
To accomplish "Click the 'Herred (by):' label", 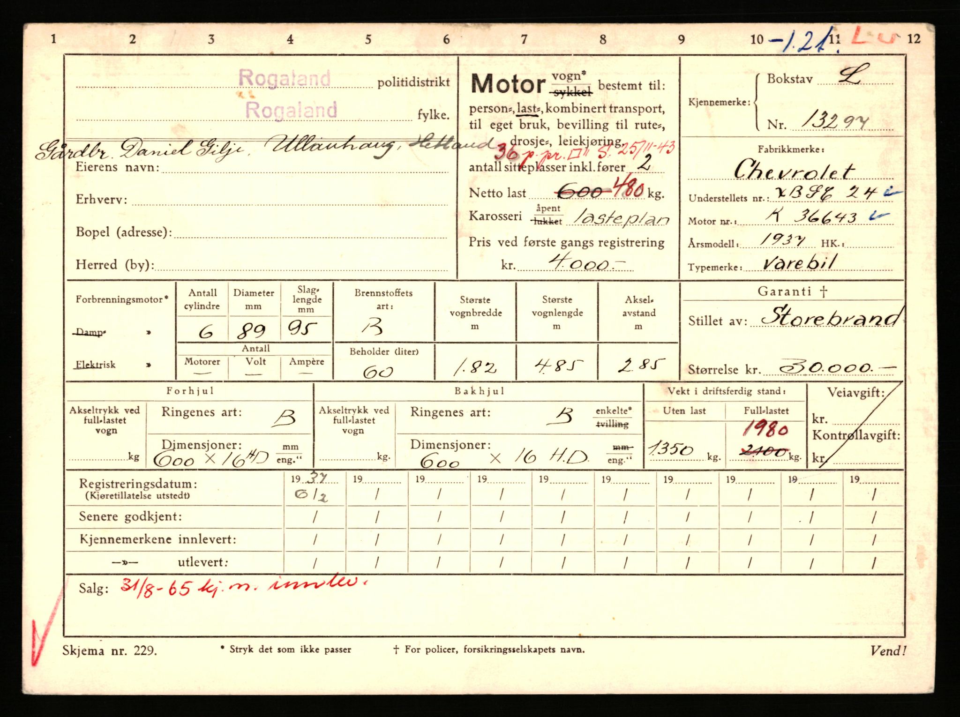I will [115, 265].
